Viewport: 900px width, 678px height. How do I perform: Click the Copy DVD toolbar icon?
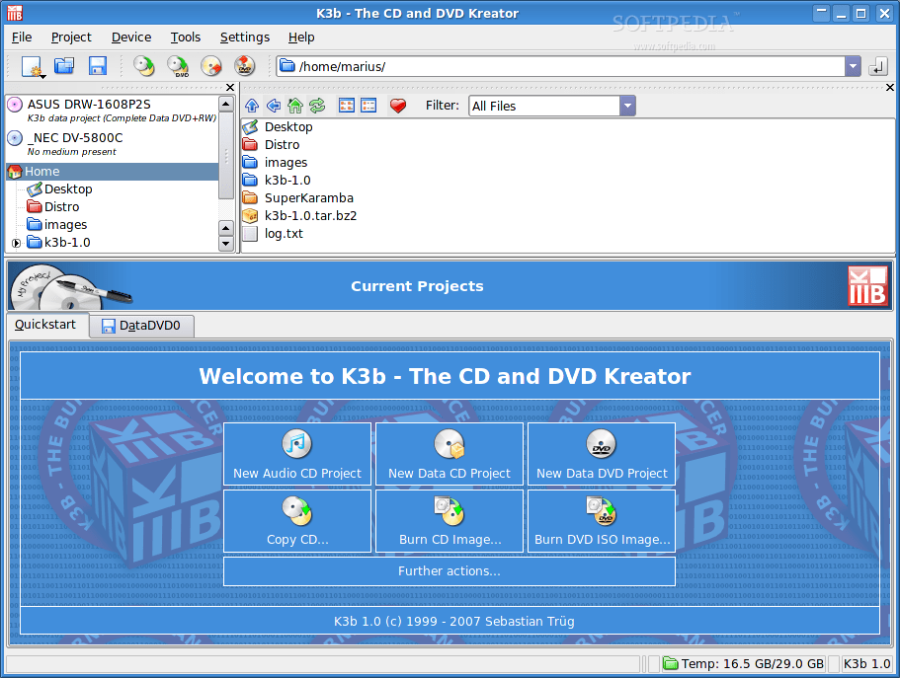(178, 66)
